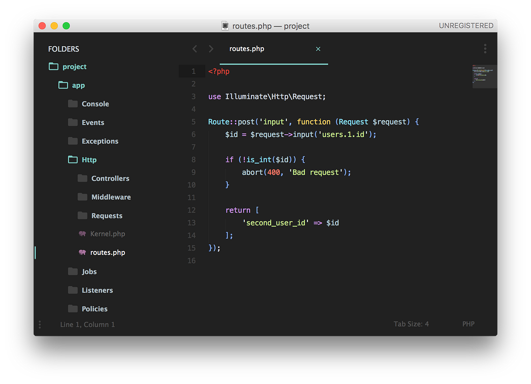
Task: Select the Http folder label
Action: (89, 160)
